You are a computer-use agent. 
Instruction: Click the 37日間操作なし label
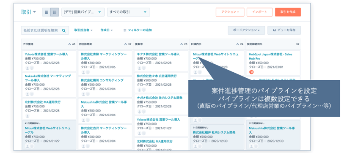point(256,123)
